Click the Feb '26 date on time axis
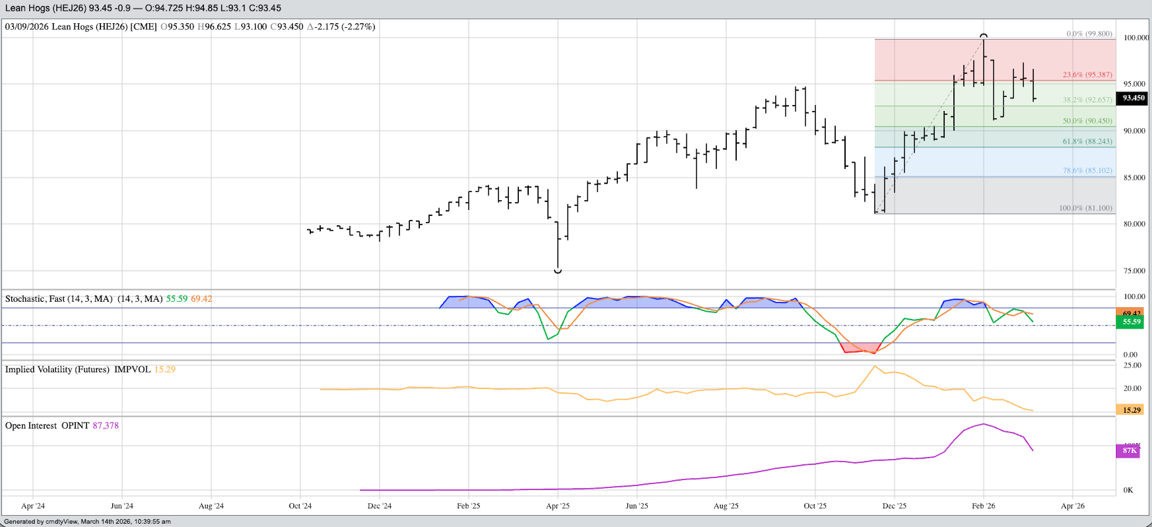Image resolution: width=1152 pixels, height=527 pixels. (x=983, y=506)
